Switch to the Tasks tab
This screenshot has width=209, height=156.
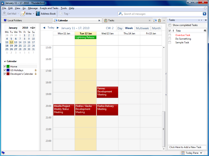click(127, 20)
